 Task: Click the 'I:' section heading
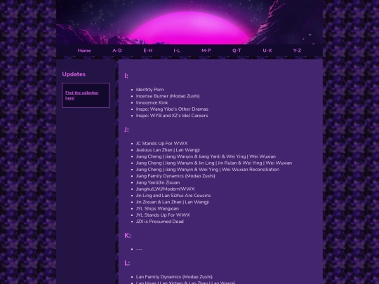click(x=126, y=76)
